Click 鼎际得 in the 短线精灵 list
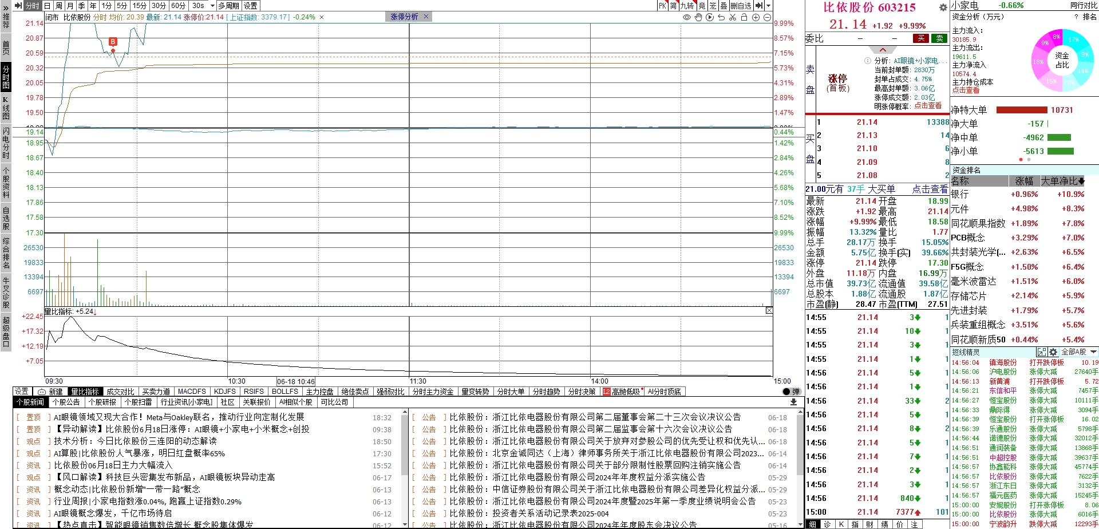 pos(999,410)
